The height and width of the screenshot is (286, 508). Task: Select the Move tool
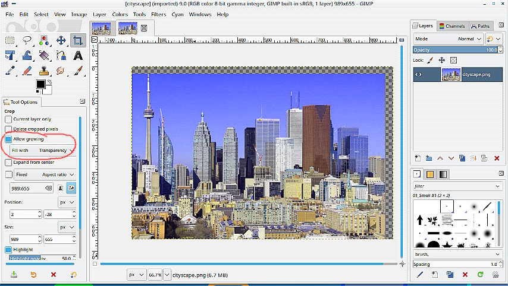61,40
